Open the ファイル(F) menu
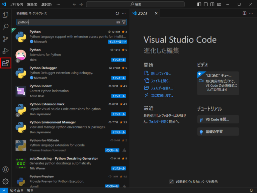This screenshot has width=257, height=193. [x=16, y=4]
